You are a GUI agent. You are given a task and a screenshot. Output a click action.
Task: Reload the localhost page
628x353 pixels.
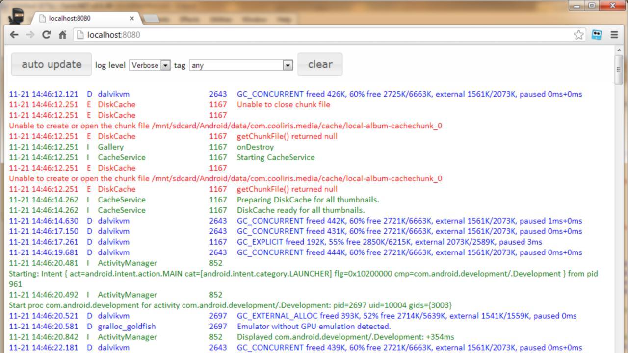(46, 35)
